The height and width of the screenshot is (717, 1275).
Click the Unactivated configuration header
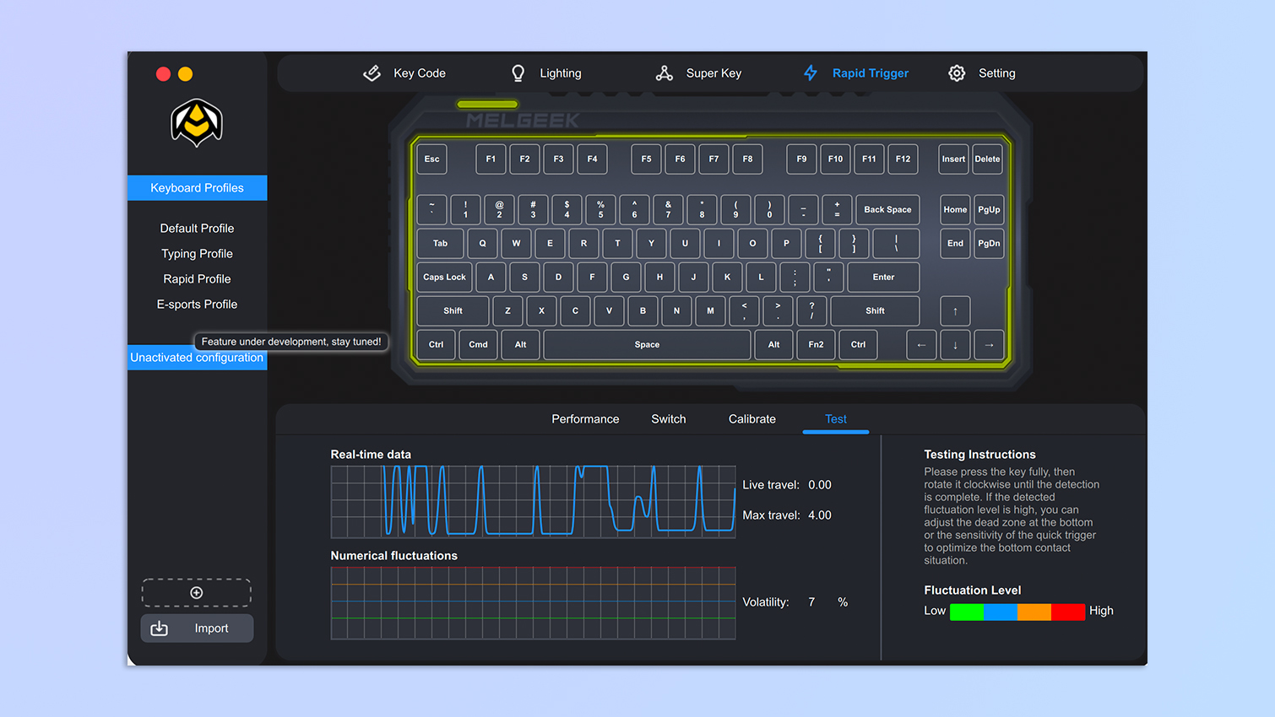tap(197, 358)
